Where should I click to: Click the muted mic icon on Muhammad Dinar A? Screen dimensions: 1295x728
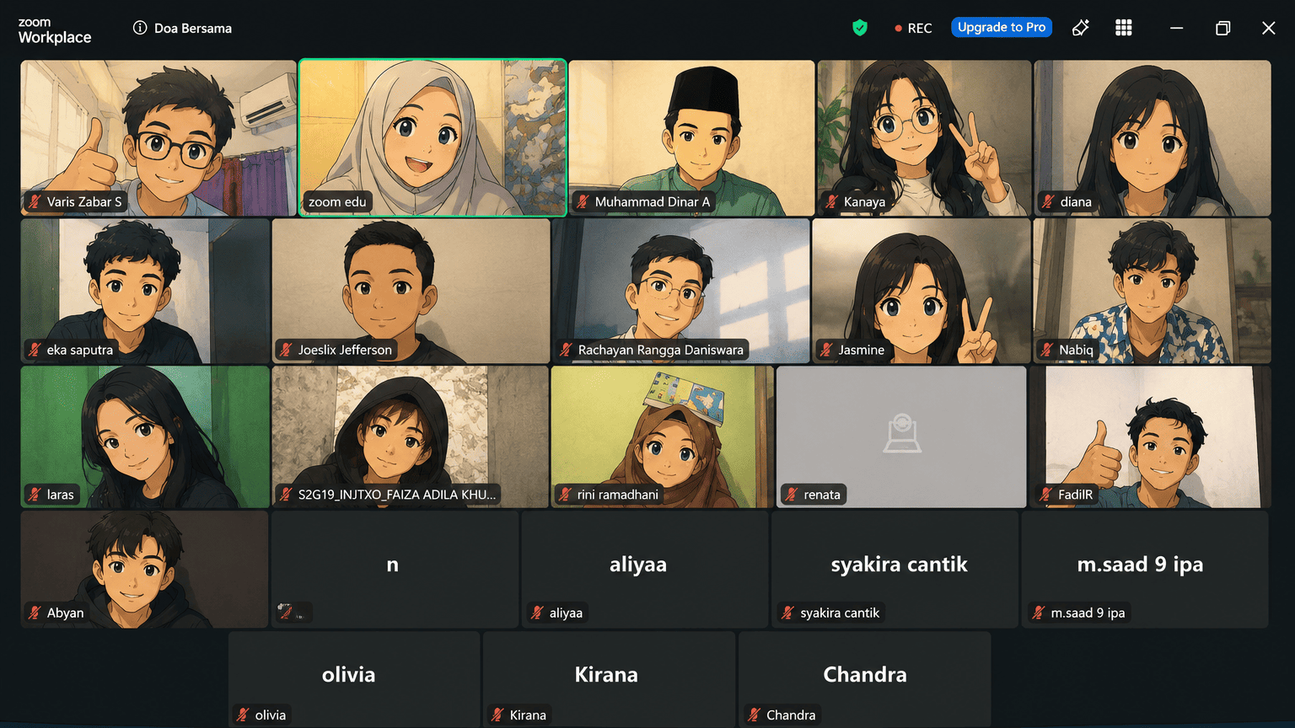pos(583,202)
